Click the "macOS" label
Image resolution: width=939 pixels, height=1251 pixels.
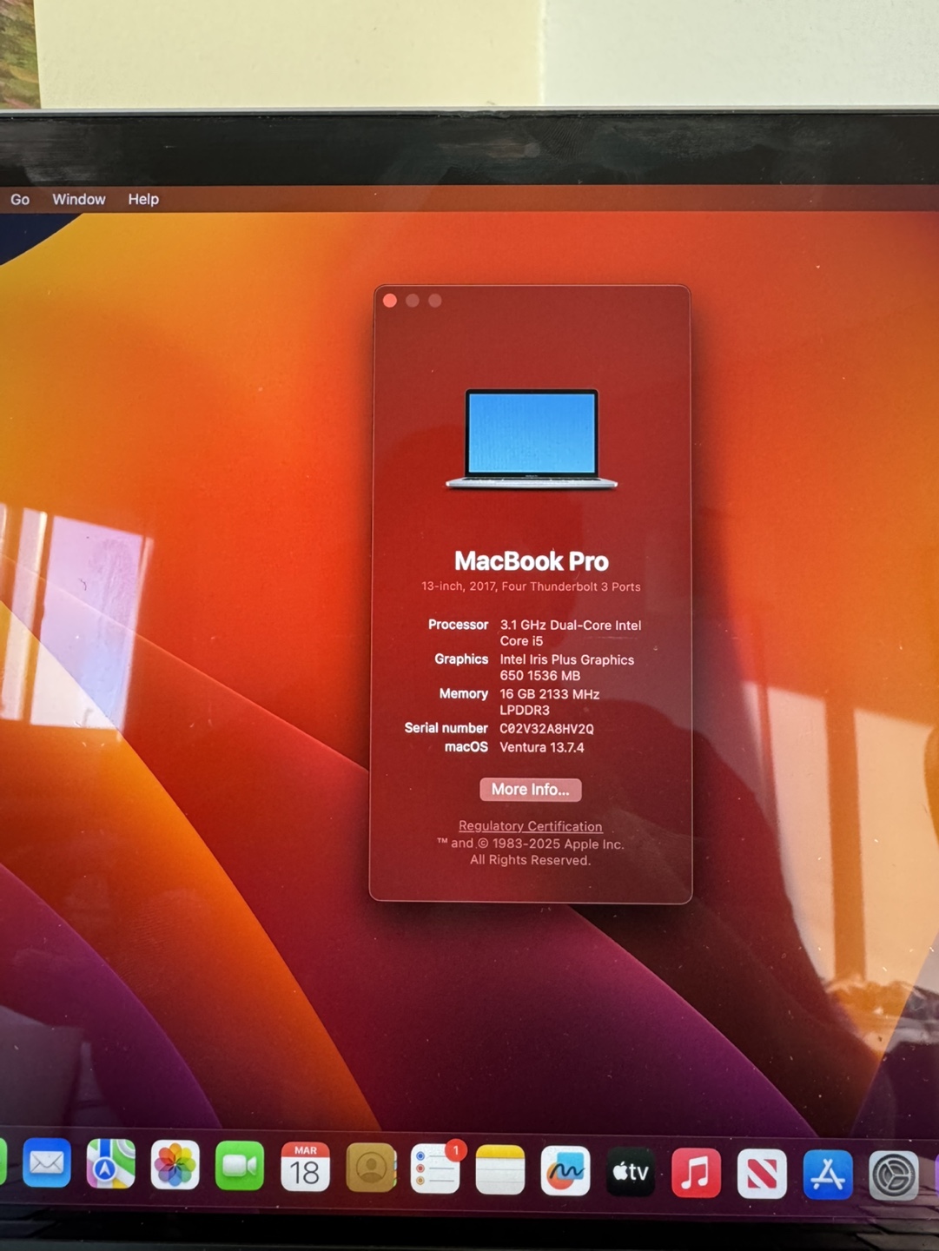coord(466,747)
